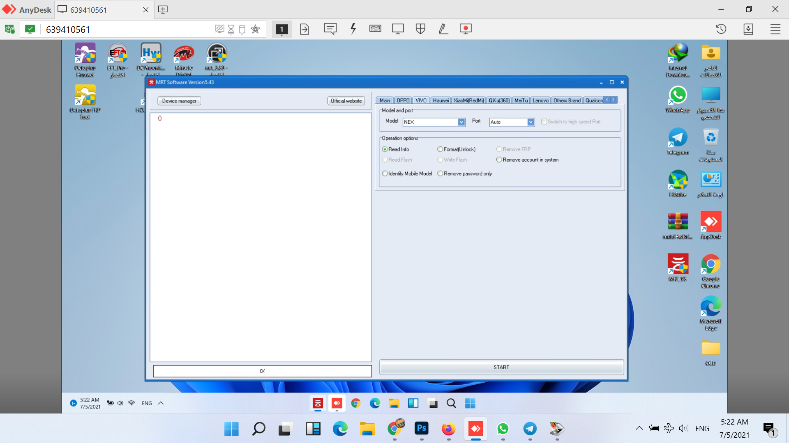Image resolution: width=789 pixels, height=443 pixels.
Task: Add address to favorites star icon
Action: pyautogui.click(x=255, y=29)
